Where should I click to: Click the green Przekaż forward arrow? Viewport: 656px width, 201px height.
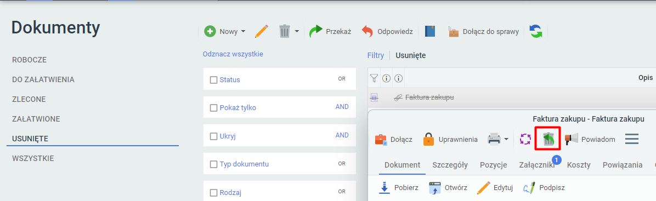click(x=316, y=31)
